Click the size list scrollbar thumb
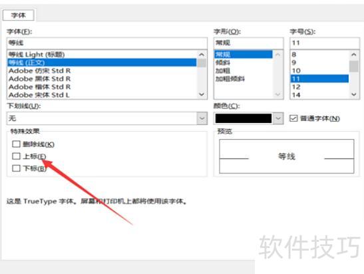Viewport: 364px width, 274px height. [354, 67]
